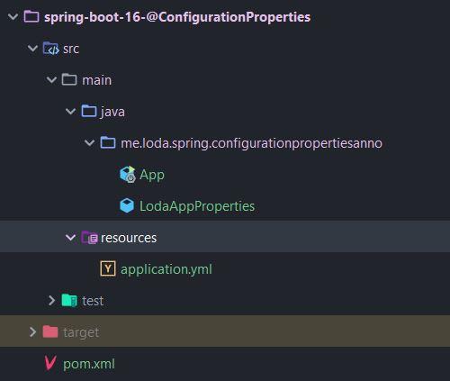450x381 pixels.
Task: Click the Spring Boot App class icon
Action: (128, 175)
